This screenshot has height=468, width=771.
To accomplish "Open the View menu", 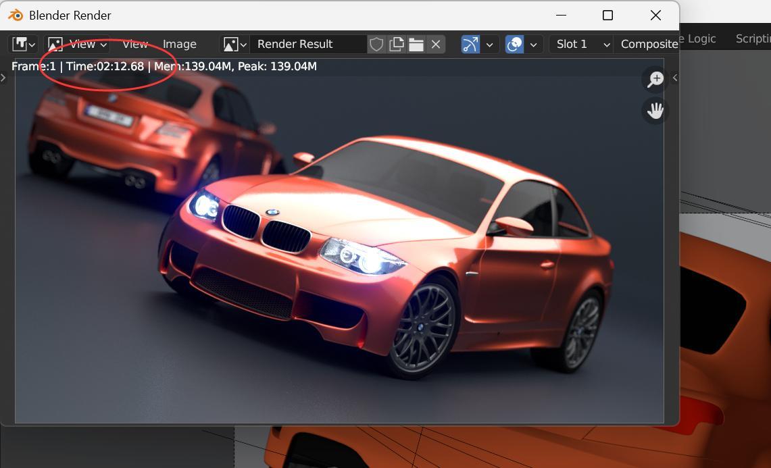I will click(x=134, y=45).
